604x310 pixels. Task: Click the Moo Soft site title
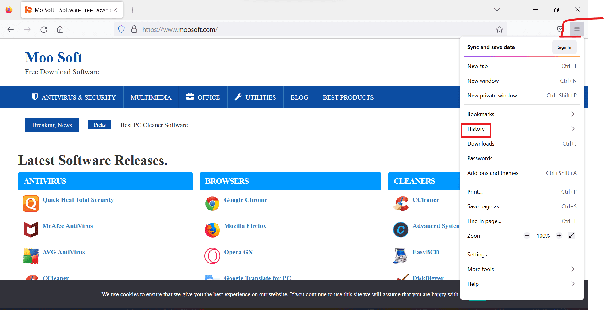point(54,58)
